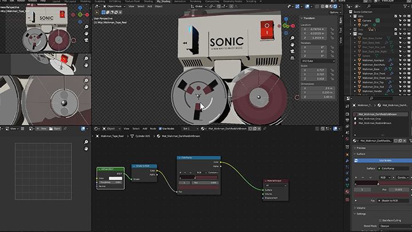Pin the node editor material pin icon
Screen dimensions: 412x232
(264, 129)
